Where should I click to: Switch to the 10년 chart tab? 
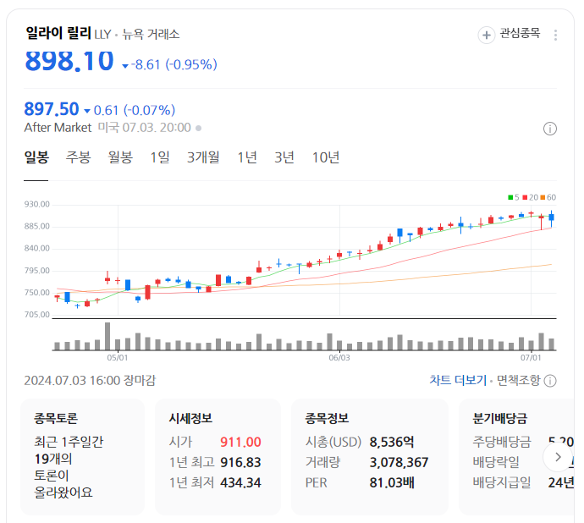(326, 157)
